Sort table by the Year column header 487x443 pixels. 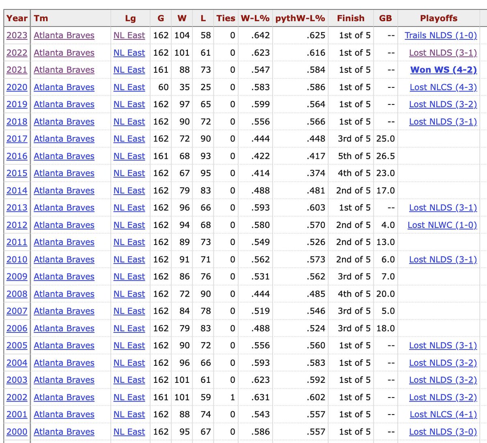17,18
